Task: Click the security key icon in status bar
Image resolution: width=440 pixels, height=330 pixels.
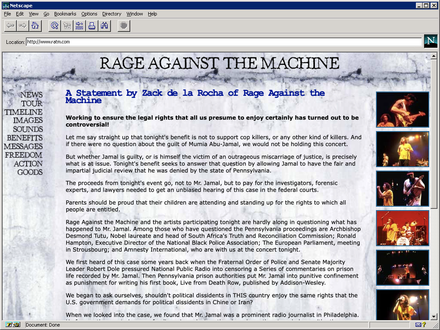Action: pos(9,325)
